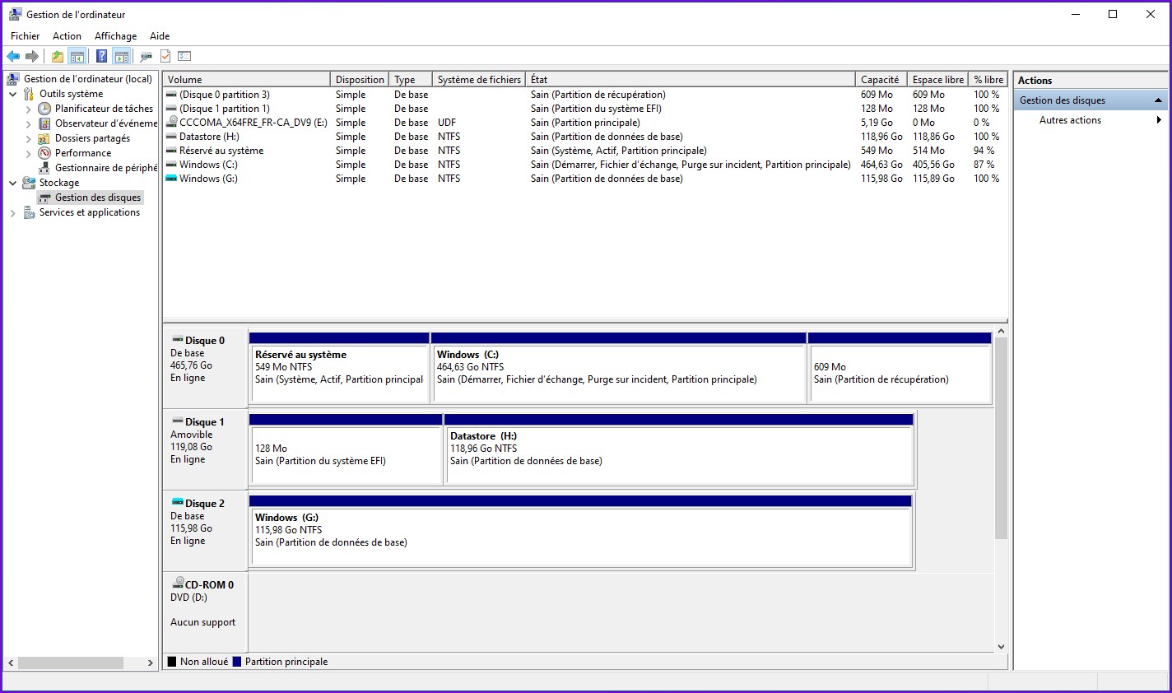
Task: Toggle the console tree visibility icon
Action: coord(77,56)
